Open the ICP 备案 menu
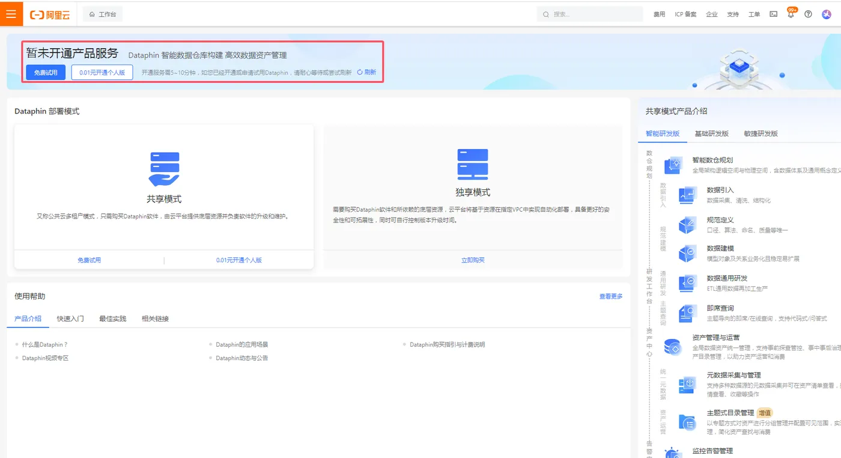The image size is (841, 458). coord(685,14)
